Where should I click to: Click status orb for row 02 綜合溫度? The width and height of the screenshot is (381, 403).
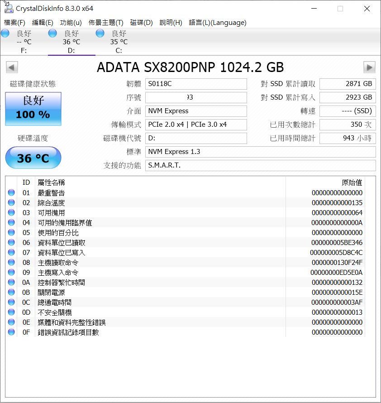[11, 202]
